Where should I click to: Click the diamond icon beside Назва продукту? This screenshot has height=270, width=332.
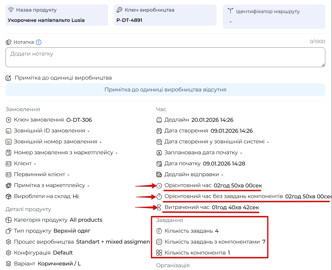click(x=11, y=10)
